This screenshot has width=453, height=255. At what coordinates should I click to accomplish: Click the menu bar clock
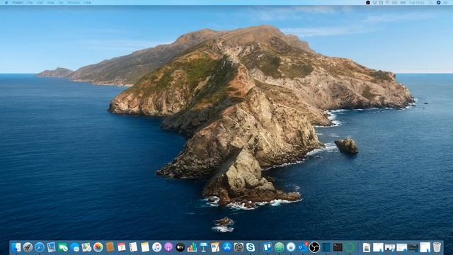click(x=417, y=3)
